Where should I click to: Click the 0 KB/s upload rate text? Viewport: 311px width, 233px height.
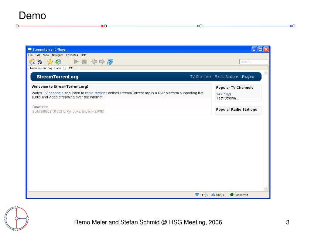(220, 195)
